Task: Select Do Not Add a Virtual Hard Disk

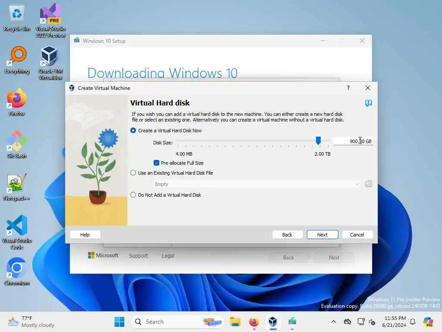Action: click(166, 195)
